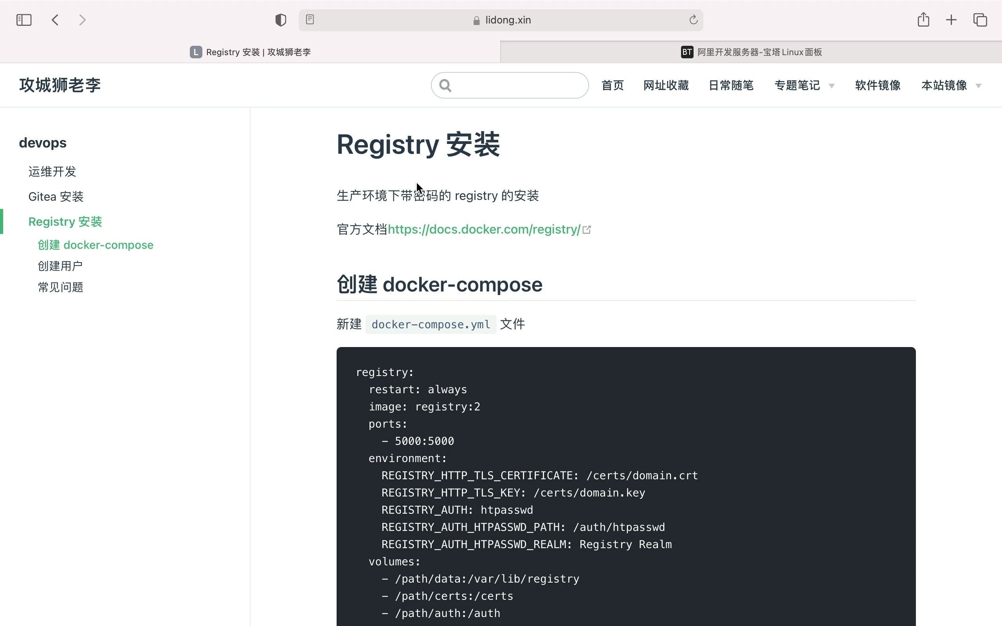The width and height of the screenshot is (1002, 626).
Task: Jump to 创建 docker-compose section in sidebar
Action: pos(95,245)
